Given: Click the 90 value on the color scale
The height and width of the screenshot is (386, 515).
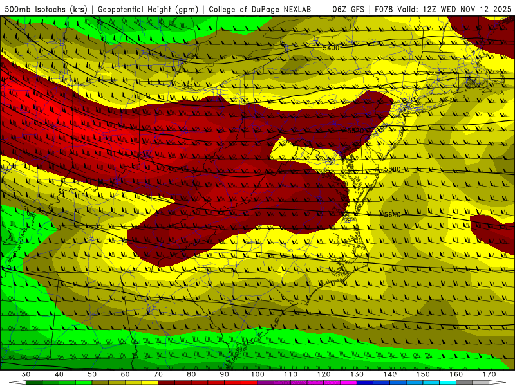Looking at the screenshot, I should tap(224, 374).
